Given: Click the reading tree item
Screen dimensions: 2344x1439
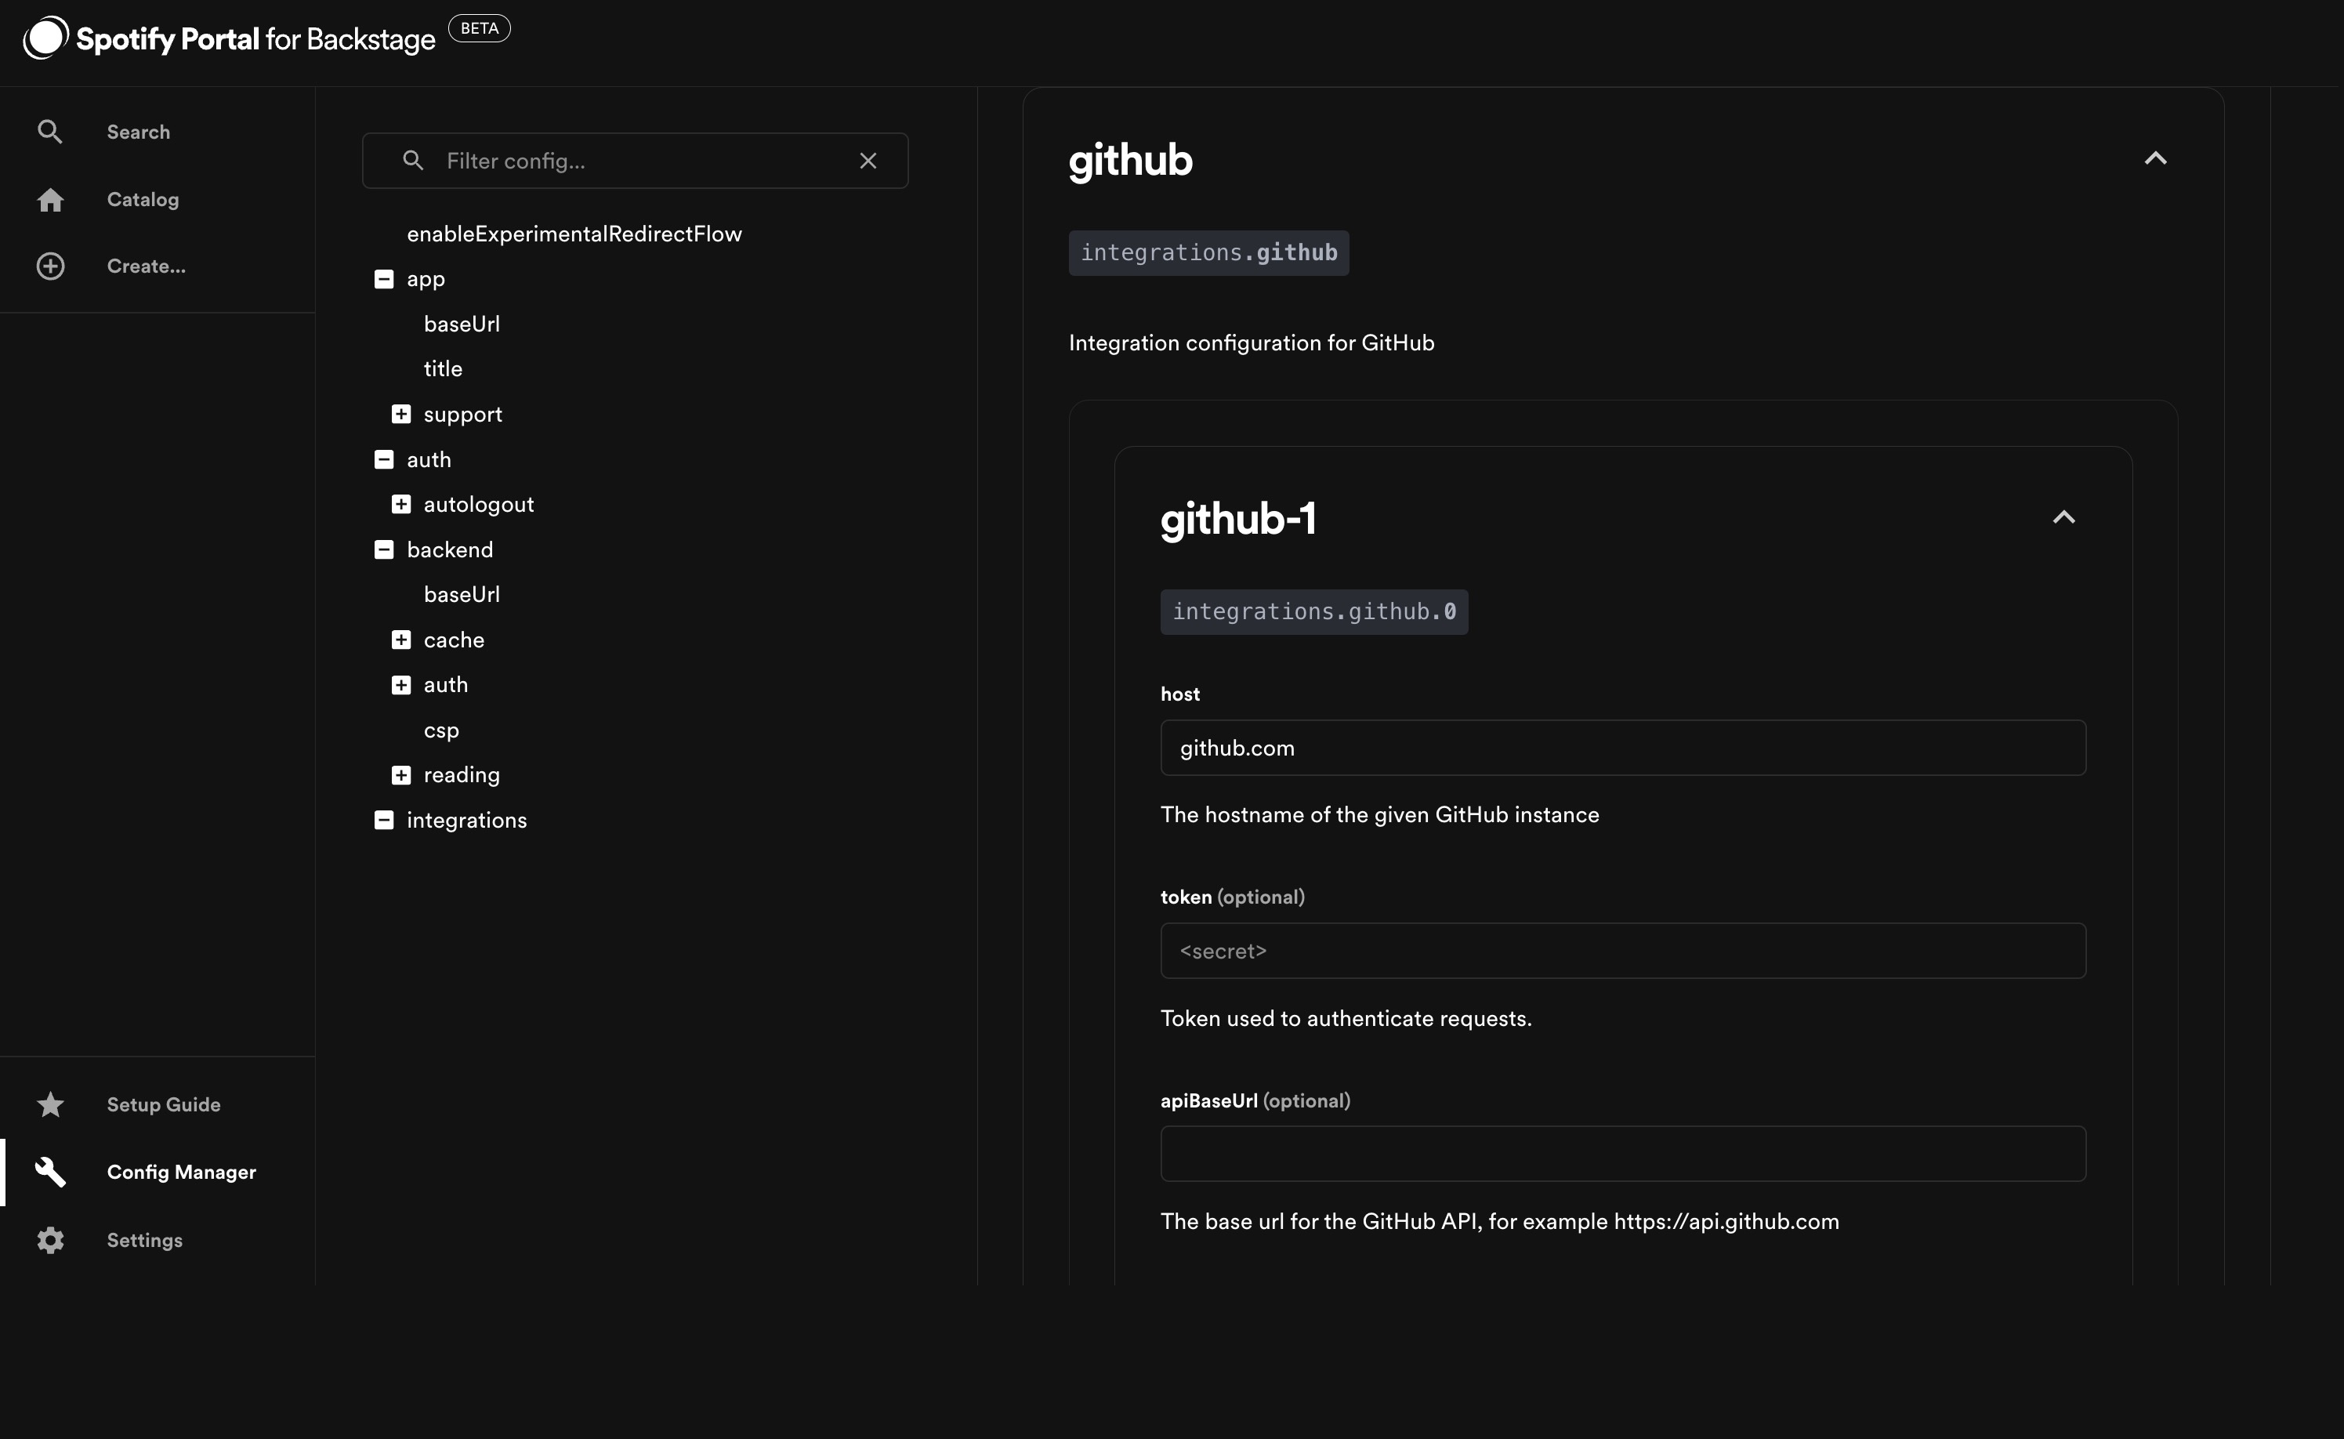Looking at the screenshot, I should [461, 774].
